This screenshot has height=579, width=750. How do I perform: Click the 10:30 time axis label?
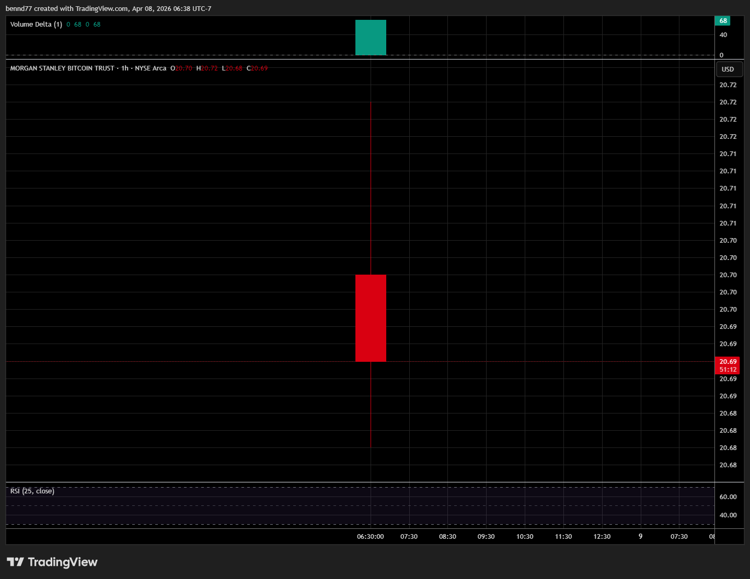[525, 537]
